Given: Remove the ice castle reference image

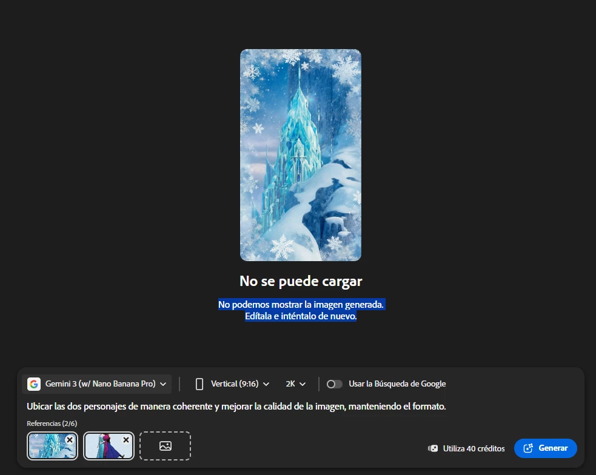Looking at the screenshot, I should coord(70,440).
